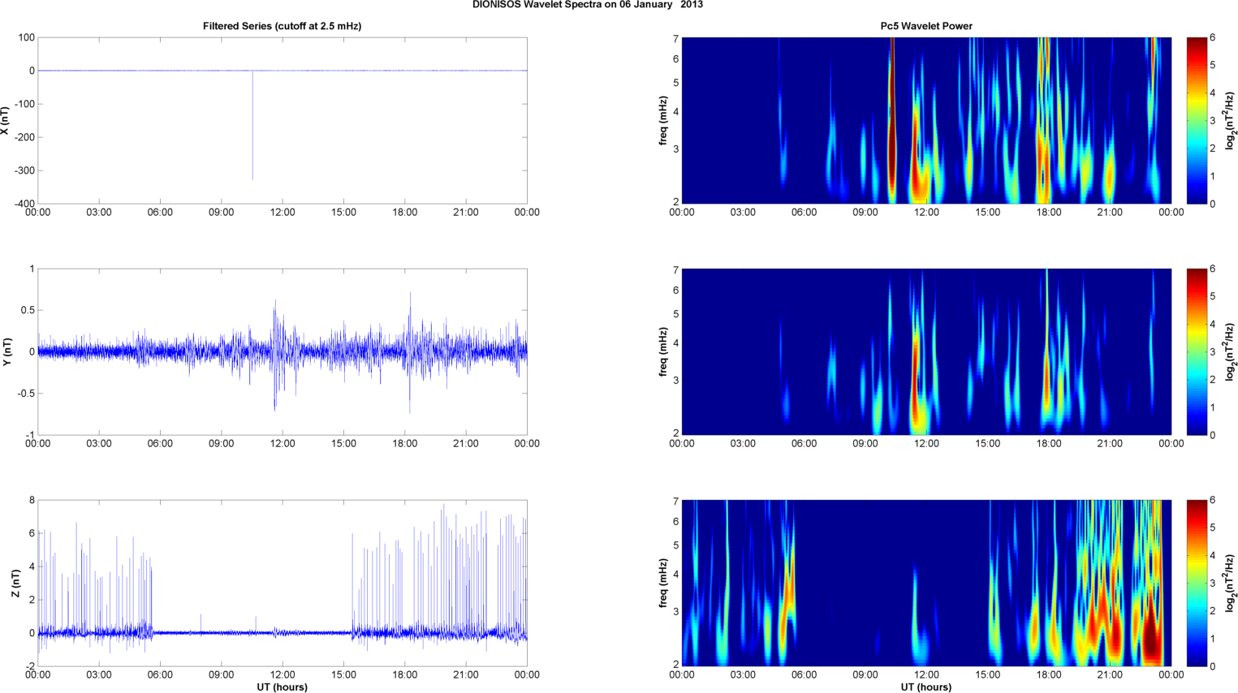Click the colorbar beside the Y-row wavelet spectrum

pyautogui.click(x=1195, y=352)
